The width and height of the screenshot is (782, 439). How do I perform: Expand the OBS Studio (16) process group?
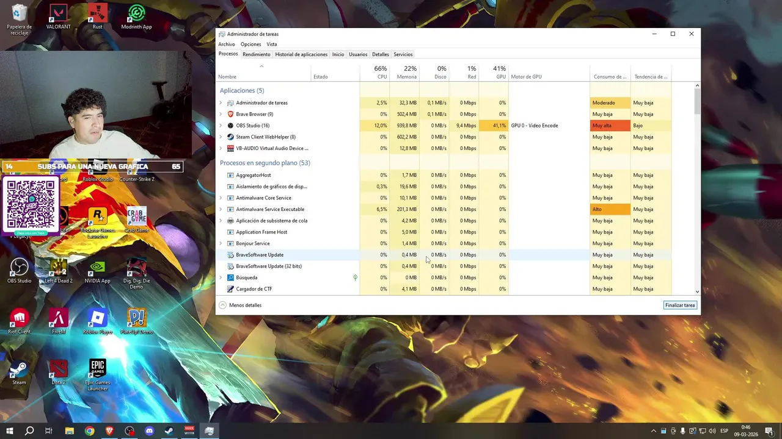221,126
